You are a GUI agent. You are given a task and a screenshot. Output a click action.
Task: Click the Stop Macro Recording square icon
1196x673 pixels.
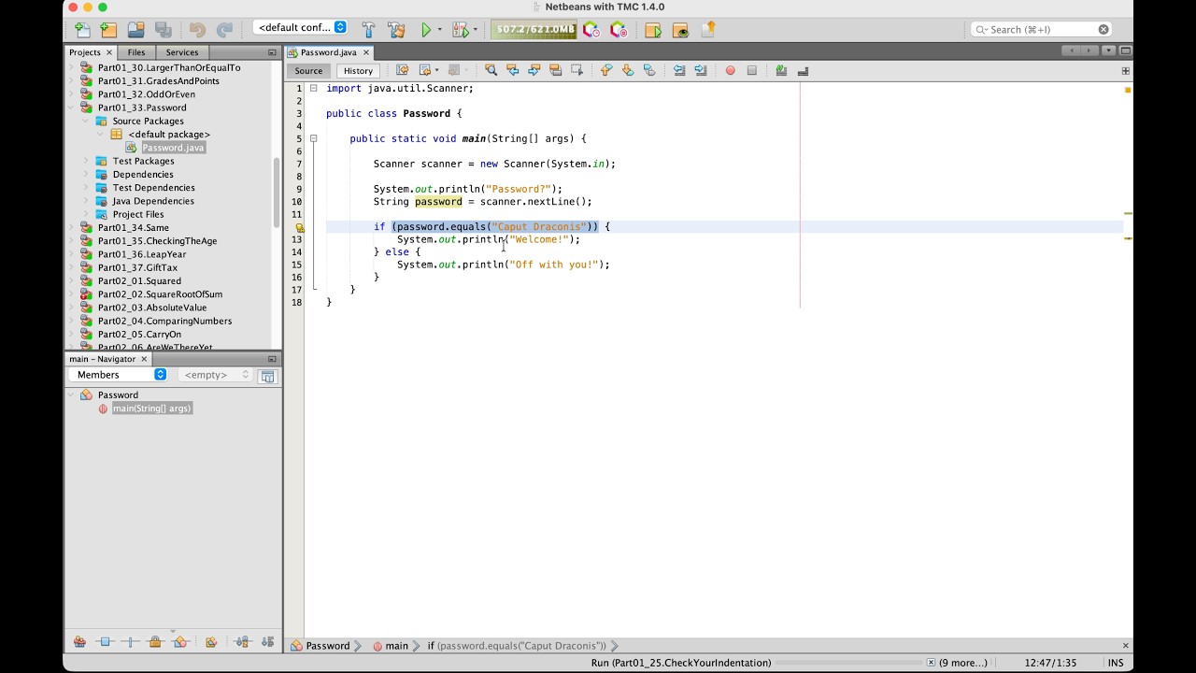point(752,70)
